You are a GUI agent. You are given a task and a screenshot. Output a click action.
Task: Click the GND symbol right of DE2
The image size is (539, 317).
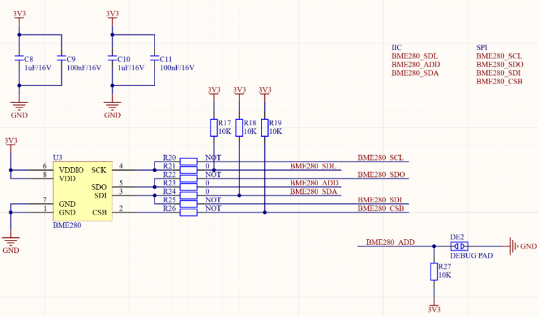coord(514,246)
